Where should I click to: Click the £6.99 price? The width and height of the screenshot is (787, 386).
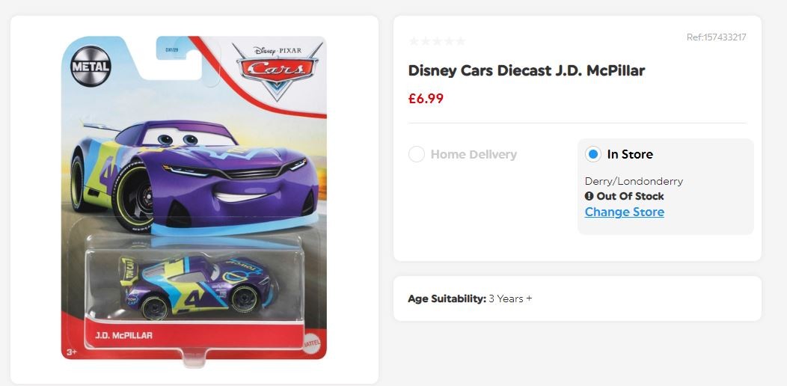point(426,99)
